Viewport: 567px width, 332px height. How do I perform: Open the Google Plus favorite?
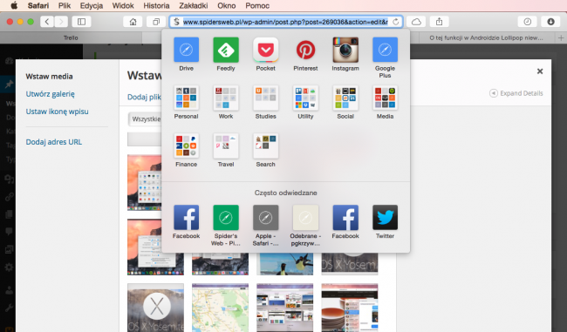[x=385, y=50]
